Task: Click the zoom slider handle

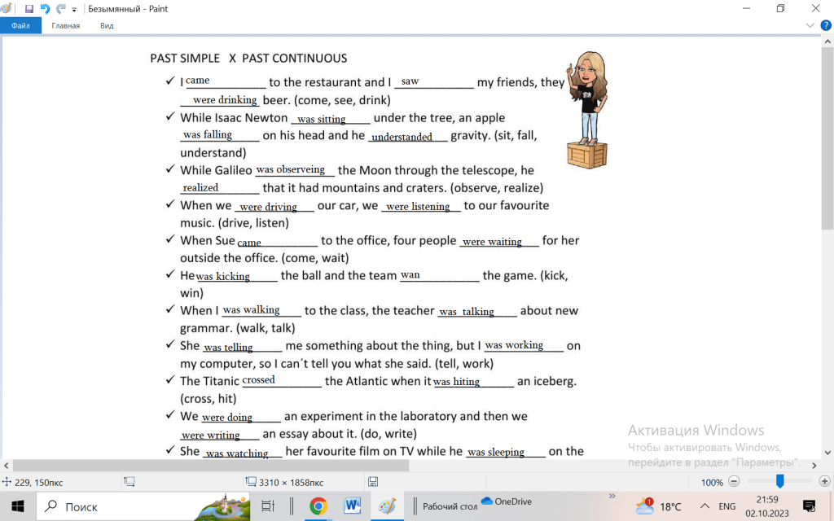Action: point(779,482)
